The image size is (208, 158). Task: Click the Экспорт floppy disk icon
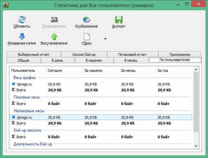119,20
